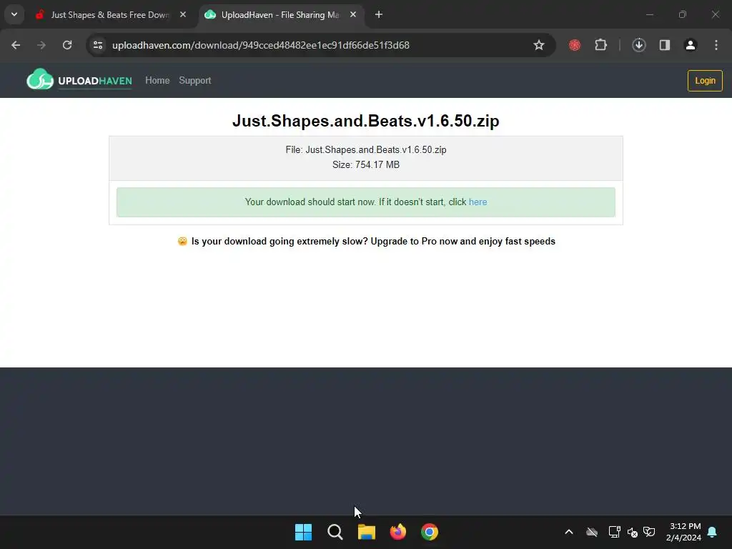Click the muted volume tray icon
732x549 pixels.
(x=633, y=532)
